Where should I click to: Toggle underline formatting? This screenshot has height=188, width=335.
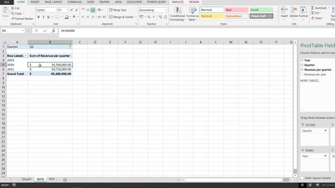[49, 17]
